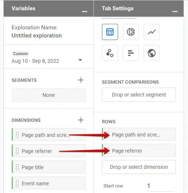Select the Line chart visualization icon
This screenshot has width=188, height=193.
(152, 32)
